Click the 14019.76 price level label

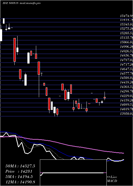126,109
